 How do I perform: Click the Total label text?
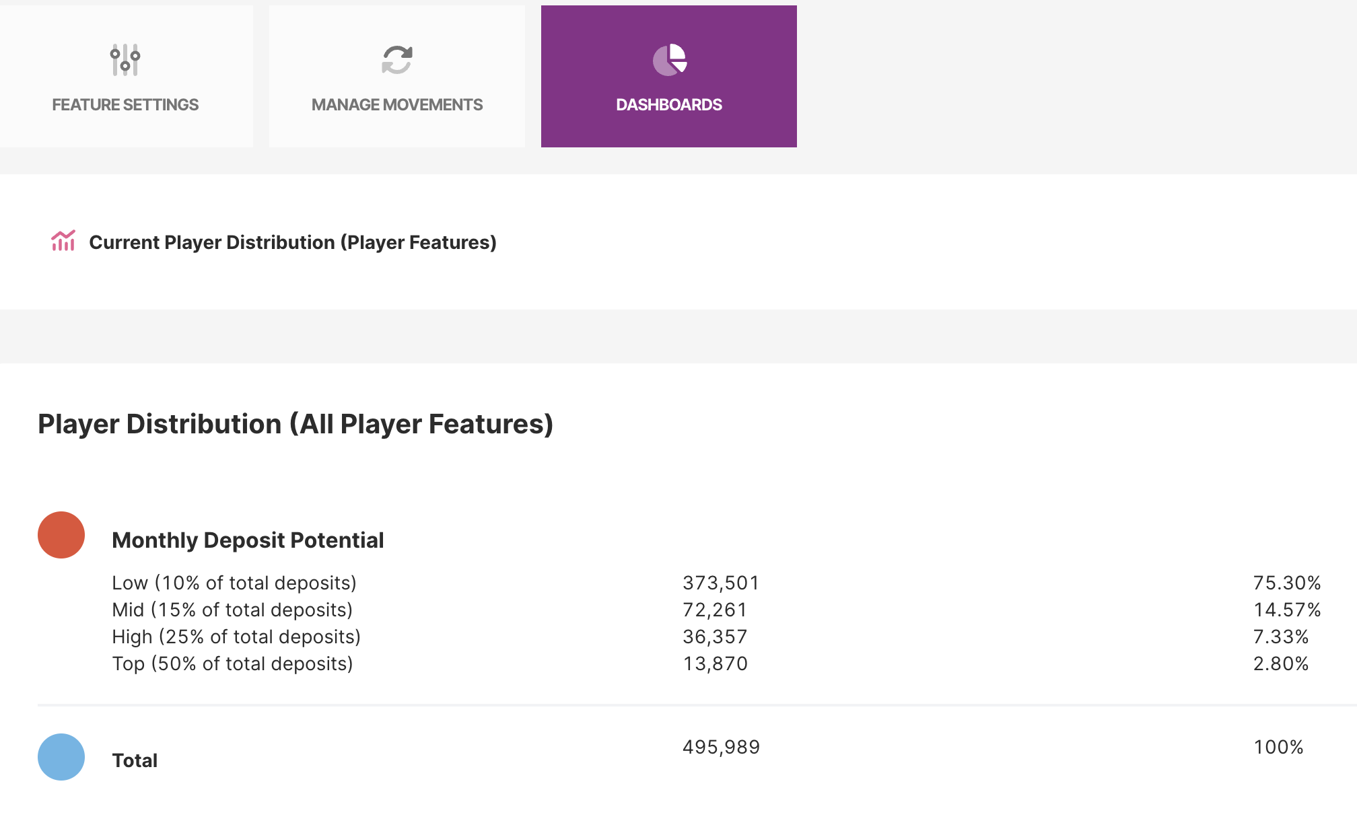[135, 760]
